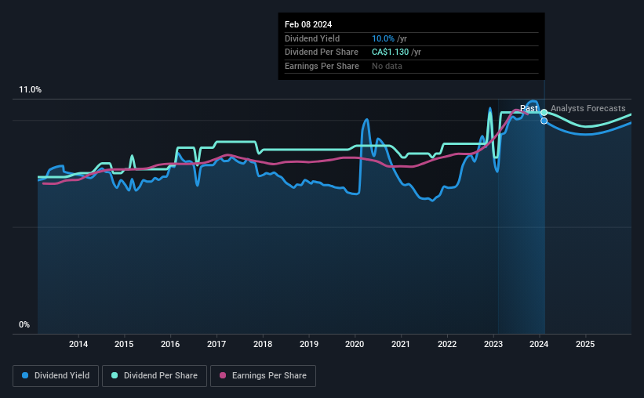Click the teal Dividend Per Share legend dot
Screen dimensions: 644x398
(x=115, y=375)
